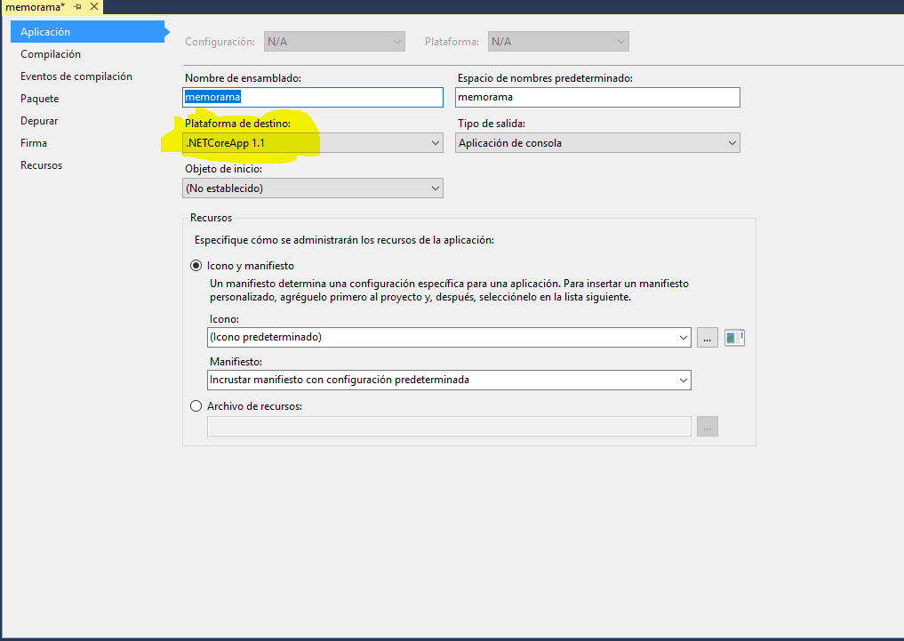Open the Recursos side tab

point(42,164)
